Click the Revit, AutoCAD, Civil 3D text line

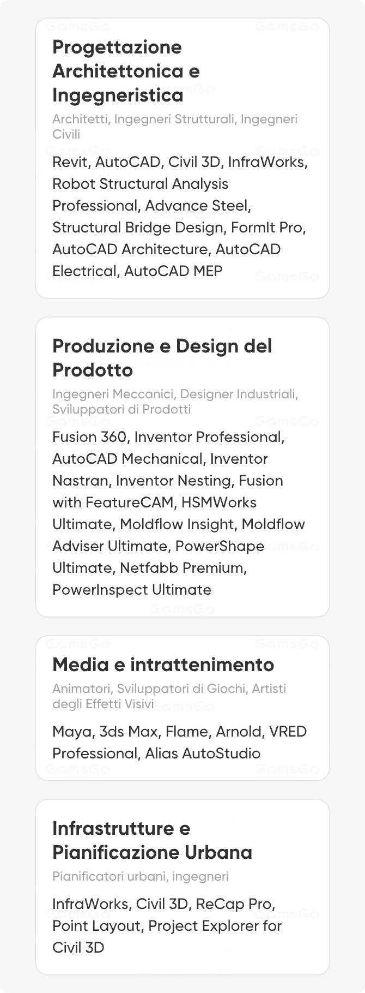(x=180, y=162)
